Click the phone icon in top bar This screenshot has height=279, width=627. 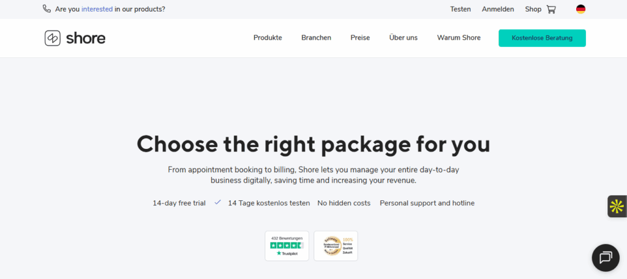point(47,9)
